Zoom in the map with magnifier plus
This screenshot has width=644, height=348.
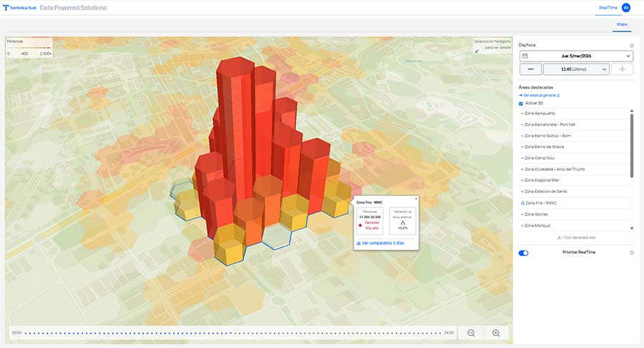tap(496, 333)
